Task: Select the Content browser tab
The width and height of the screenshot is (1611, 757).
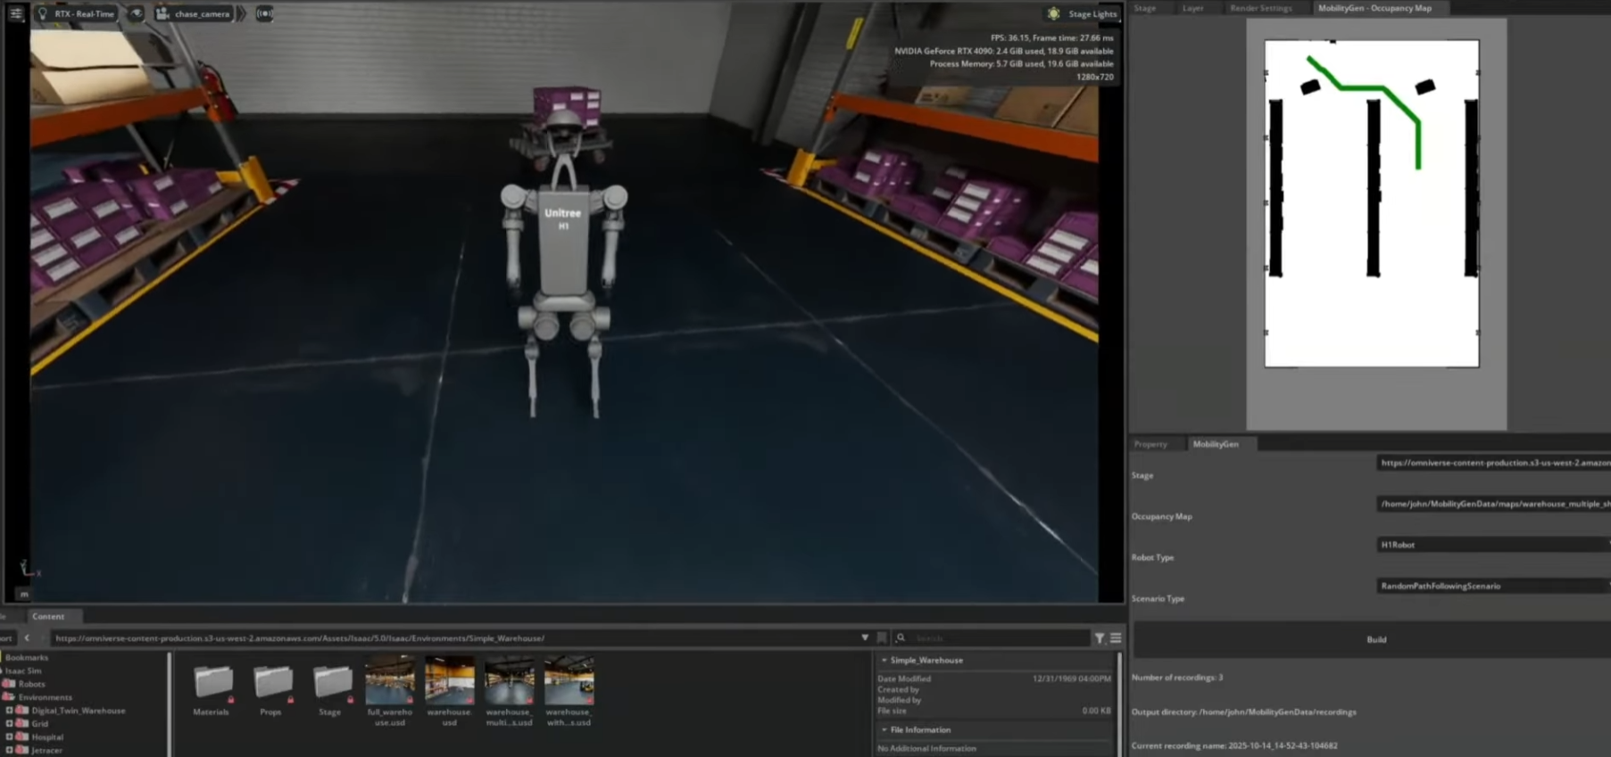Action: point(48,616)
